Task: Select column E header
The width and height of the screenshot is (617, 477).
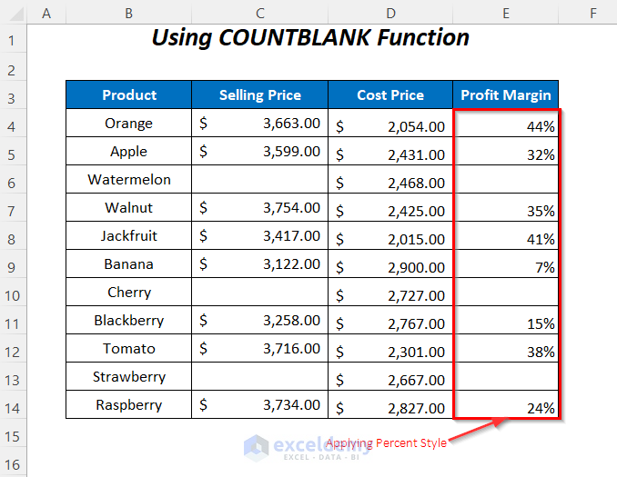Action: click(506, 14)
